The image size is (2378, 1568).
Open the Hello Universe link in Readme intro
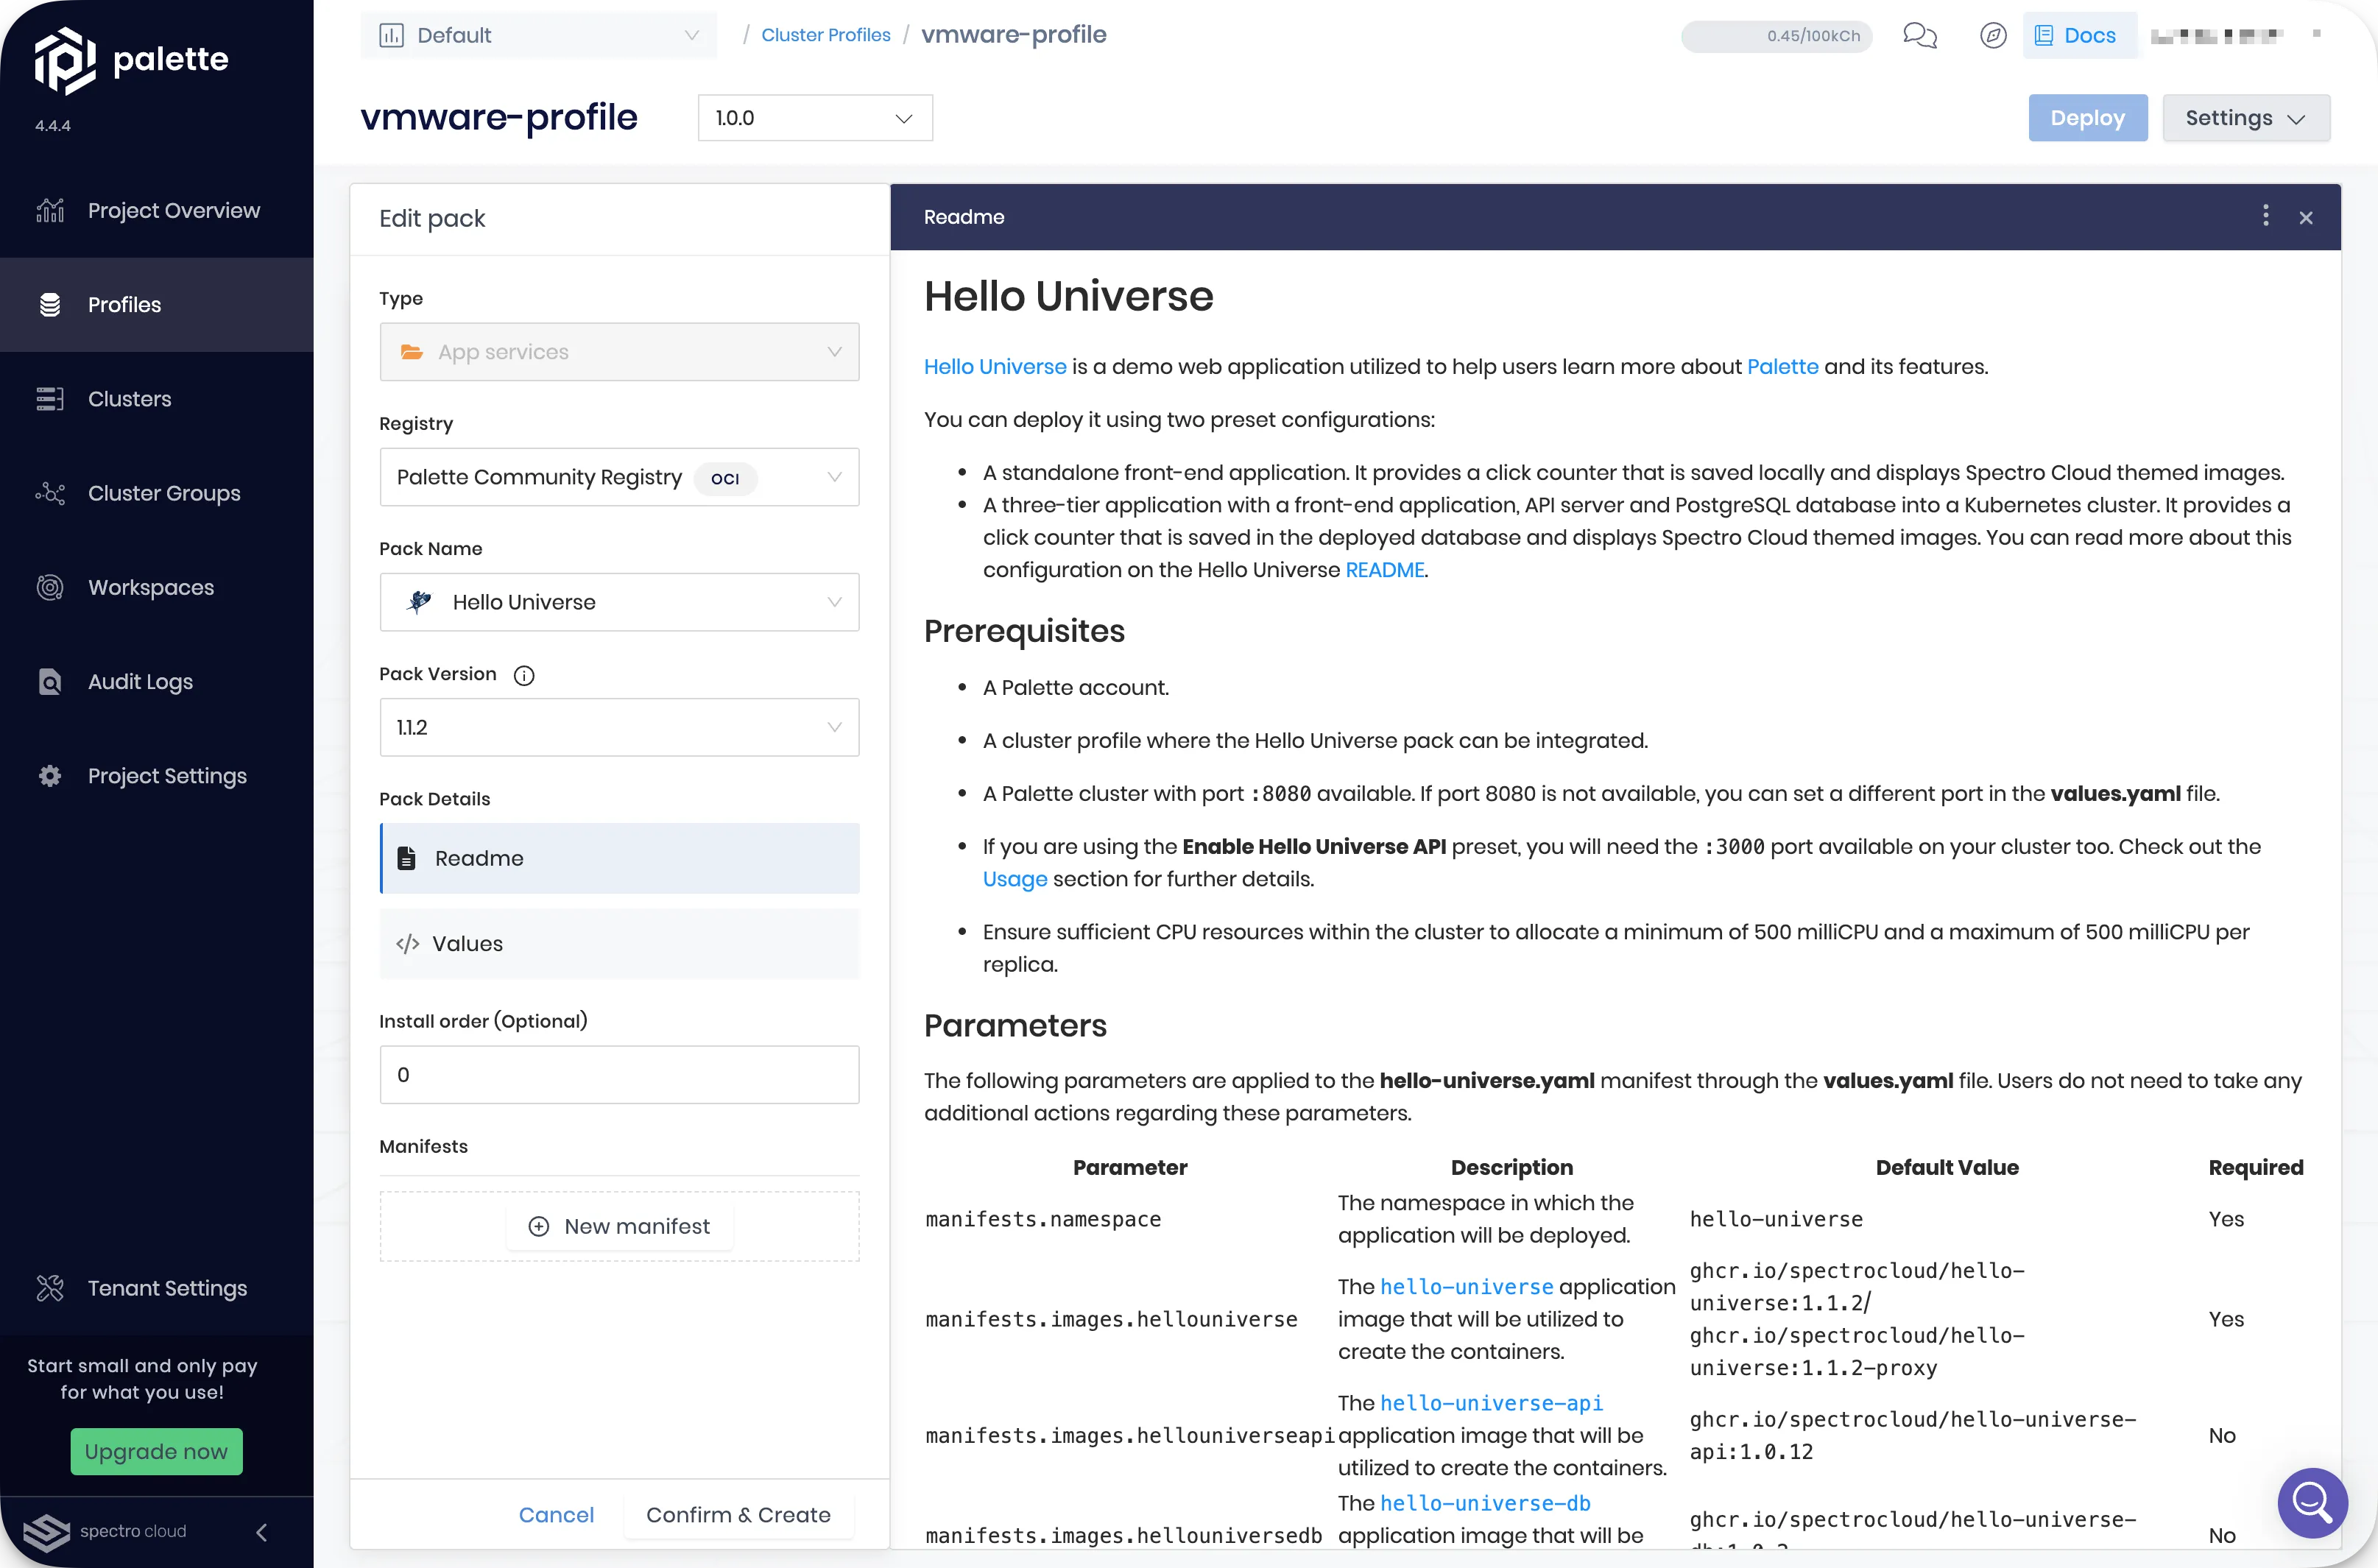(994, 367)
